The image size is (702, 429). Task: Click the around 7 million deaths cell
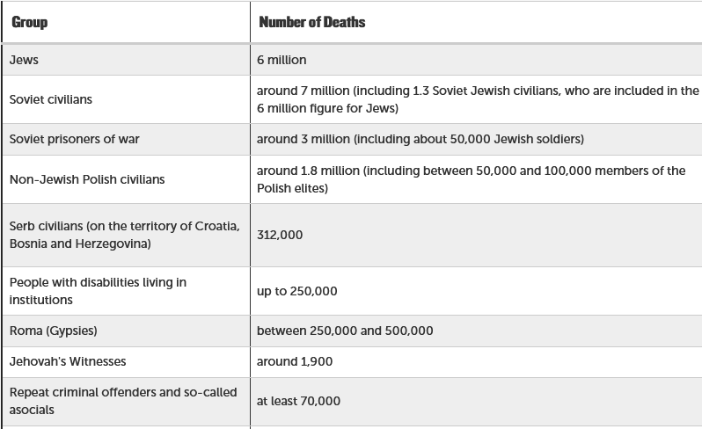click(x=478, y=99)
